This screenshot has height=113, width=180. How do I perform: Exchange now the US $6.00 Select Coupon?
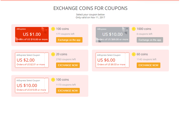point(148,65)
